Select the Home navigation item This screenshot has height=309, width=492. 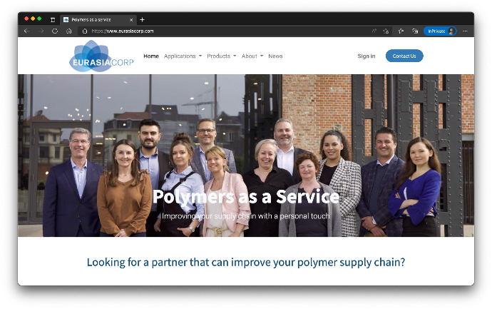click(x=151, y=56)
